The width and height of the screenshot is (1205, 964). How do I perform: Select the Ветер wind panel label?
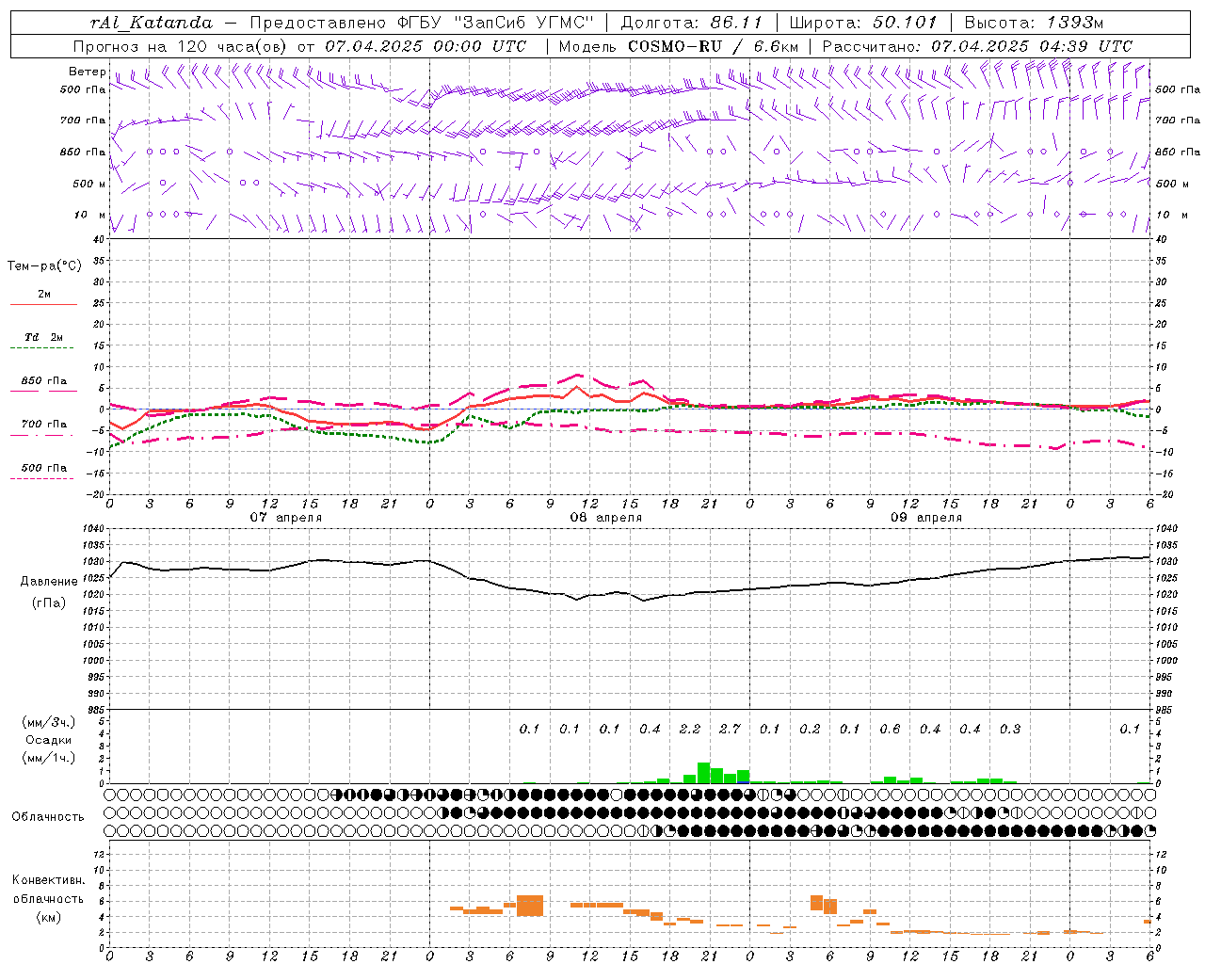(x=87, y=72)
